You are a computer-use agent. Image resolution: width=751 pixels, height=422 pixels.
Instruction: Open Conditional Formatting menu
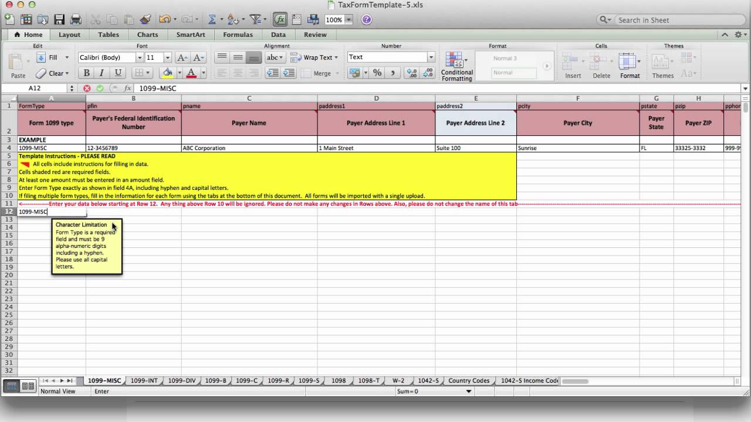pyautogui.click(x=456, y=66)
